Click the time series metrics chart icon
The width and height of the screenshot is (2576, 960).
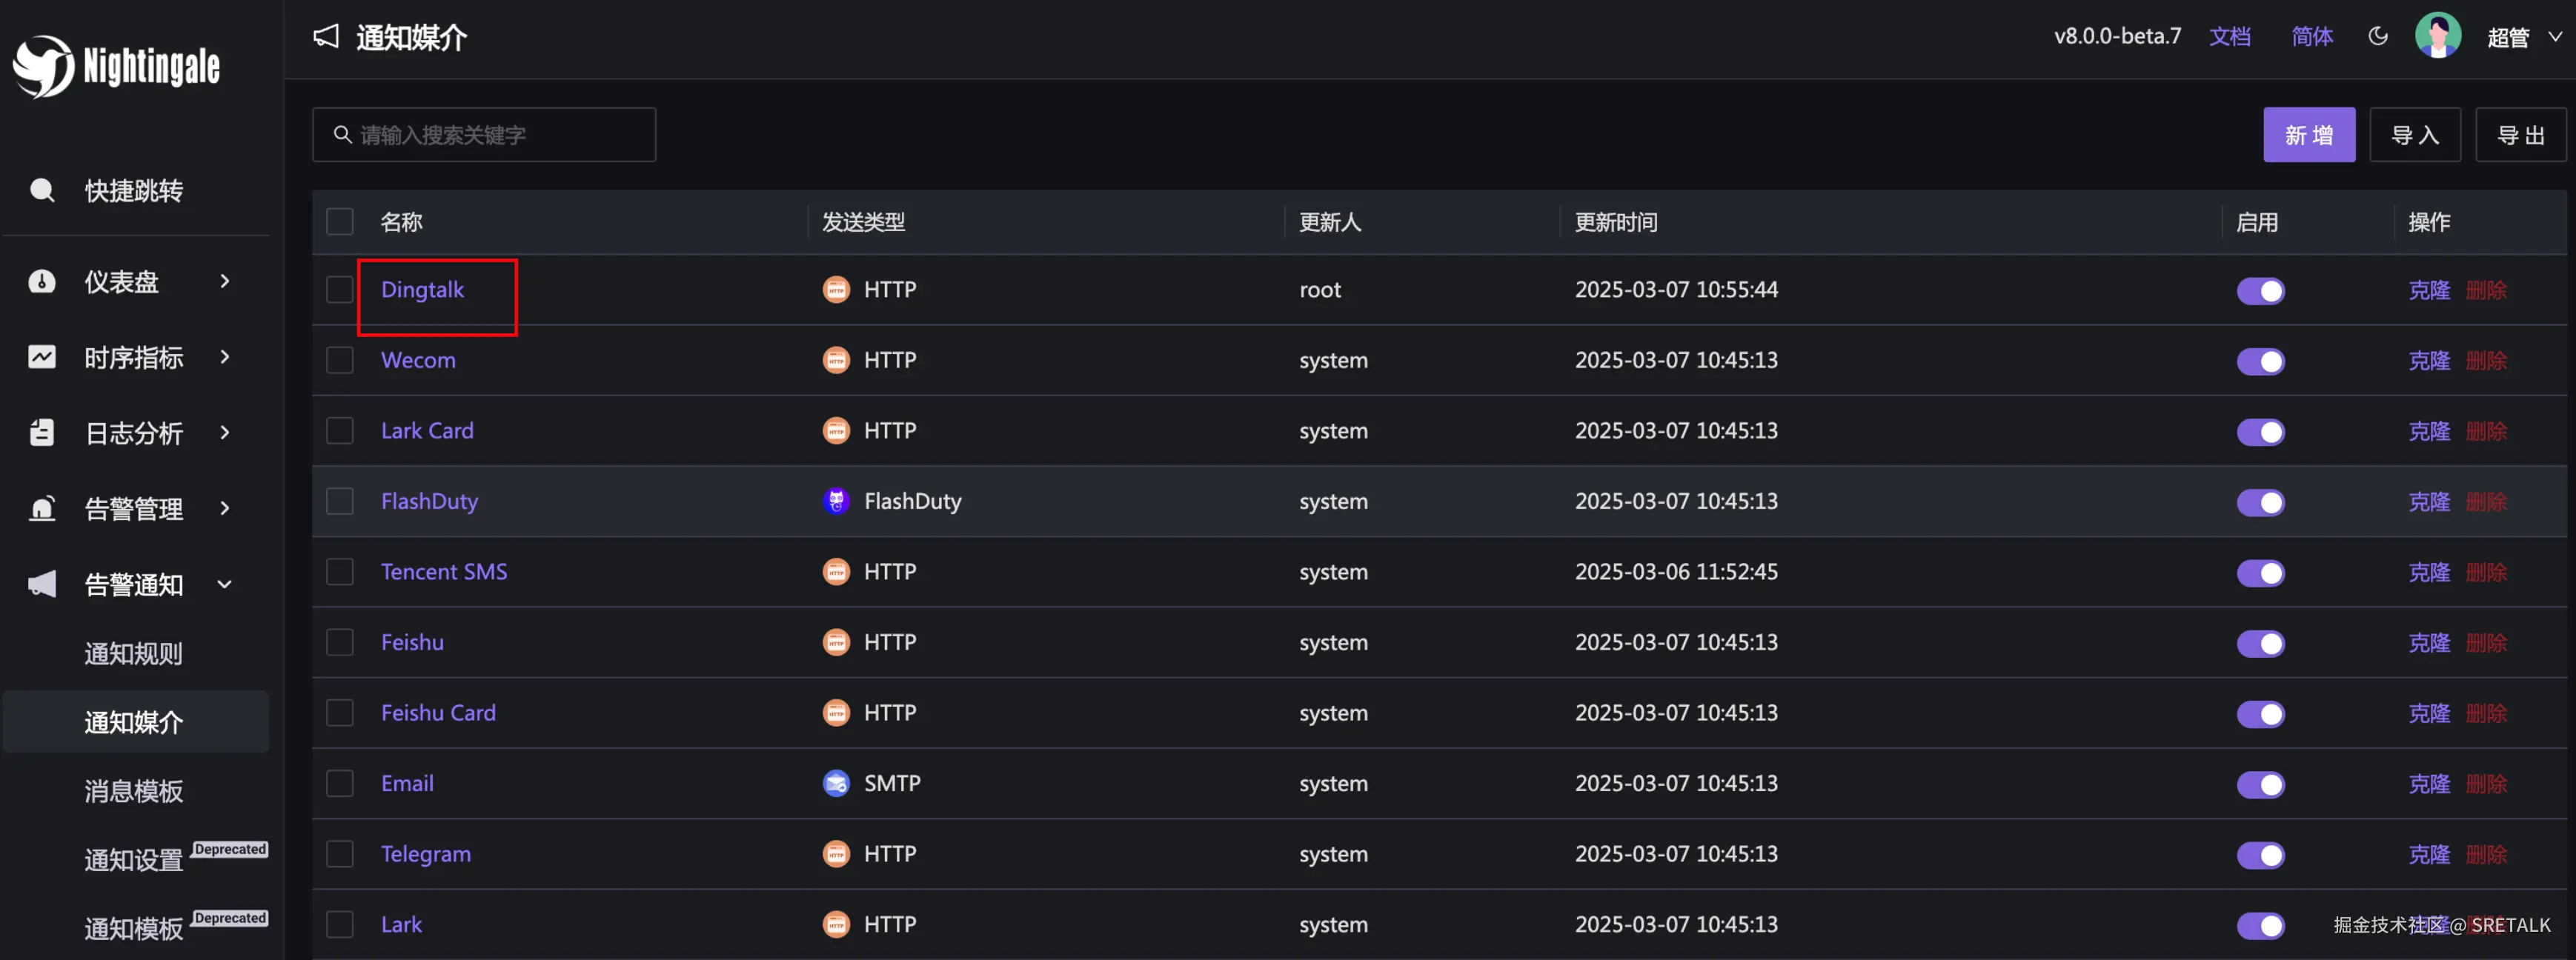[x=42, y=357]
